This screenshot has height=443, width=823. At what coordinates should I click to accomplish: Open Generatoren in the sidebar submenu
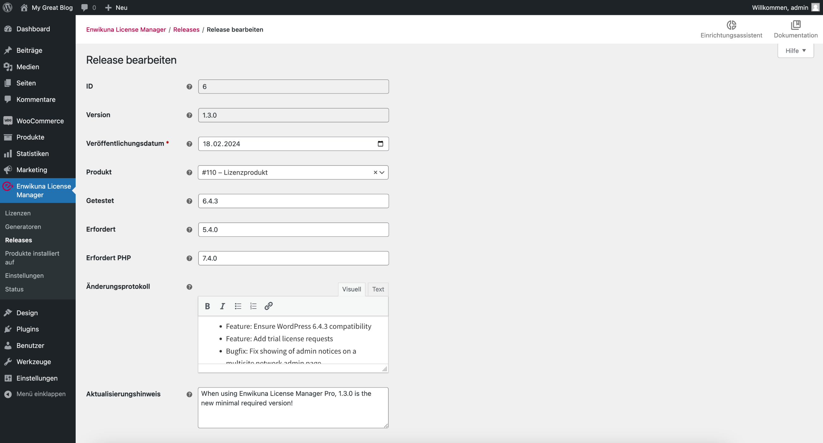coord(23,227)
